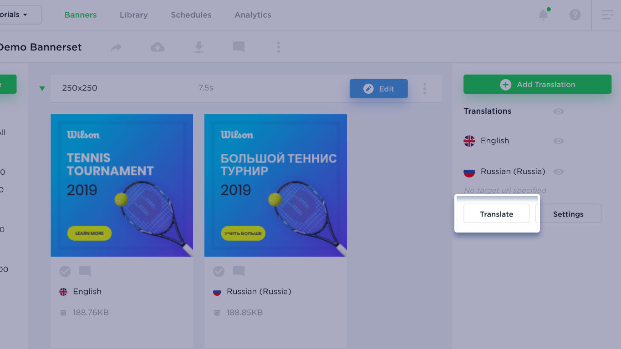Click the 250x250 size label

(80, 88)
